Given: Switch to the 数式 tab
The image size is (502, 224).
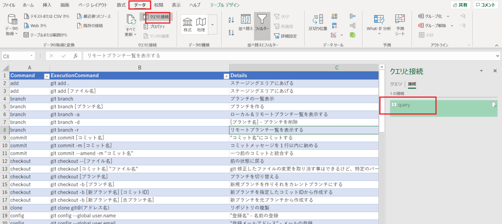Looking at the screenshot, I should pyautogui.click(x=121, y=5).
